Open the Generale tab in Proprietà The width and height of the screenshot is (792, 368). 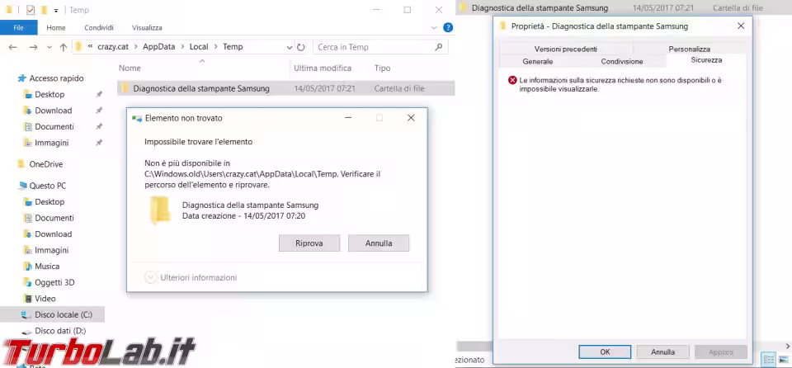tap(537, 61)
